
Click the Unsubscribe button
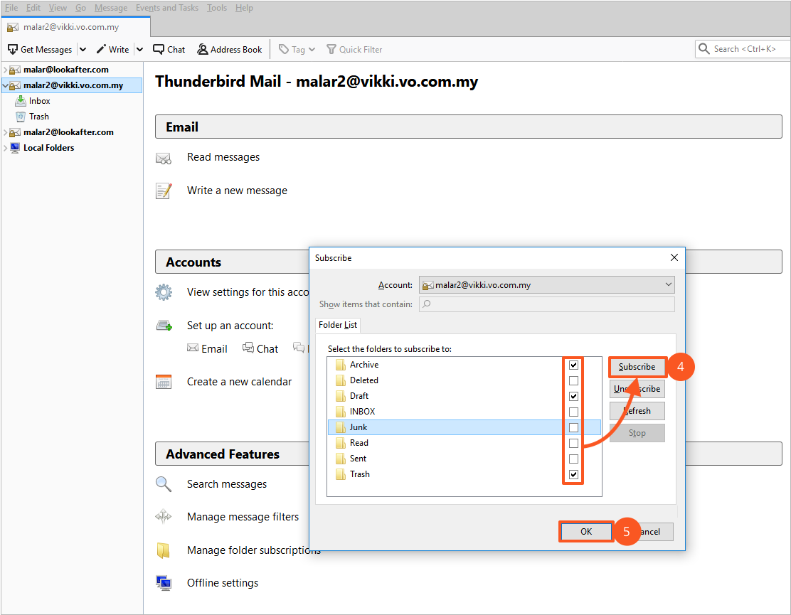coord(637,389)
